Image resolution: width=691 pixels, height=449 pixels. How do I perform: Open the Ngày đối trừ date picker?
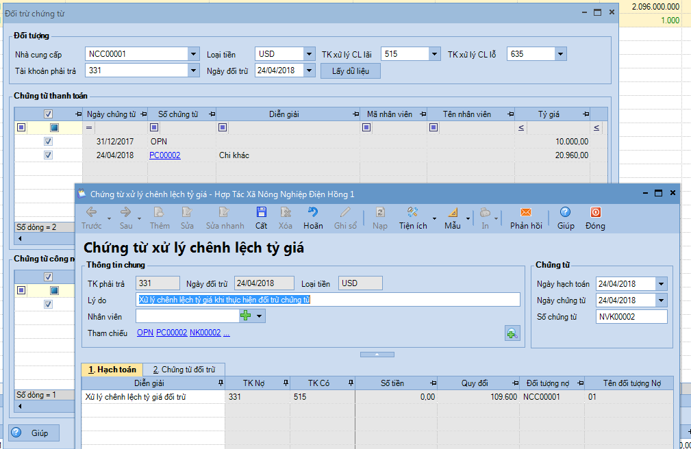(310, 70)
